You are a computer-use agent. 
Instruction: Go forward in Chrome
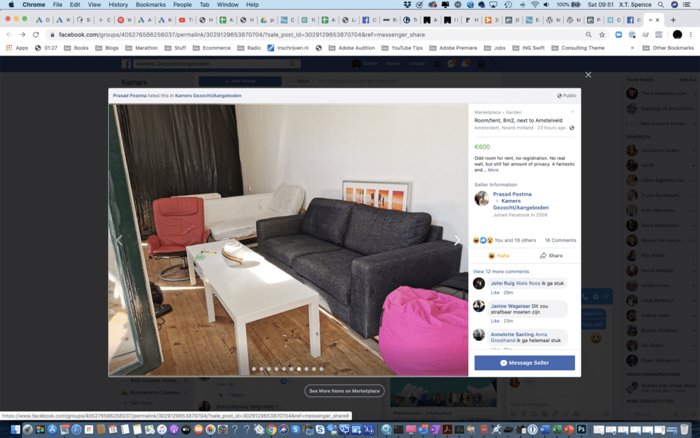tap(23, 34)
